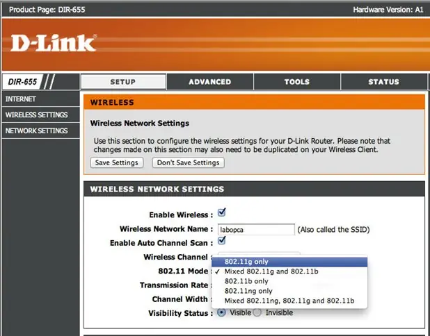
Task: Click the orange WIRELESS heading
Action: 112,103
